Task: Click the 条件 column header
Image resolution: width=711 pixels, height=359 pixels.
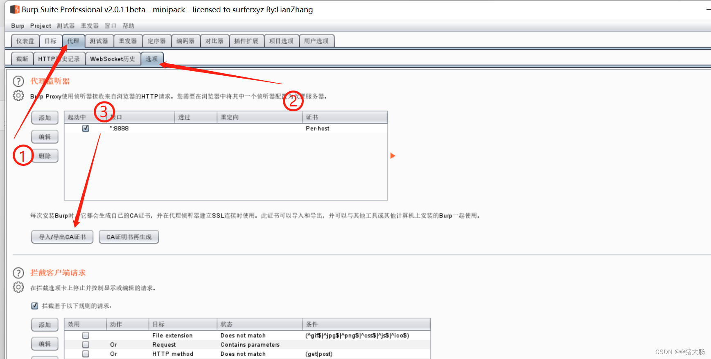Action: (366, 324)
